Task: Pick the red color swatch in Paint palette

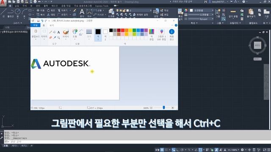Action: click(x=123, y=30)
